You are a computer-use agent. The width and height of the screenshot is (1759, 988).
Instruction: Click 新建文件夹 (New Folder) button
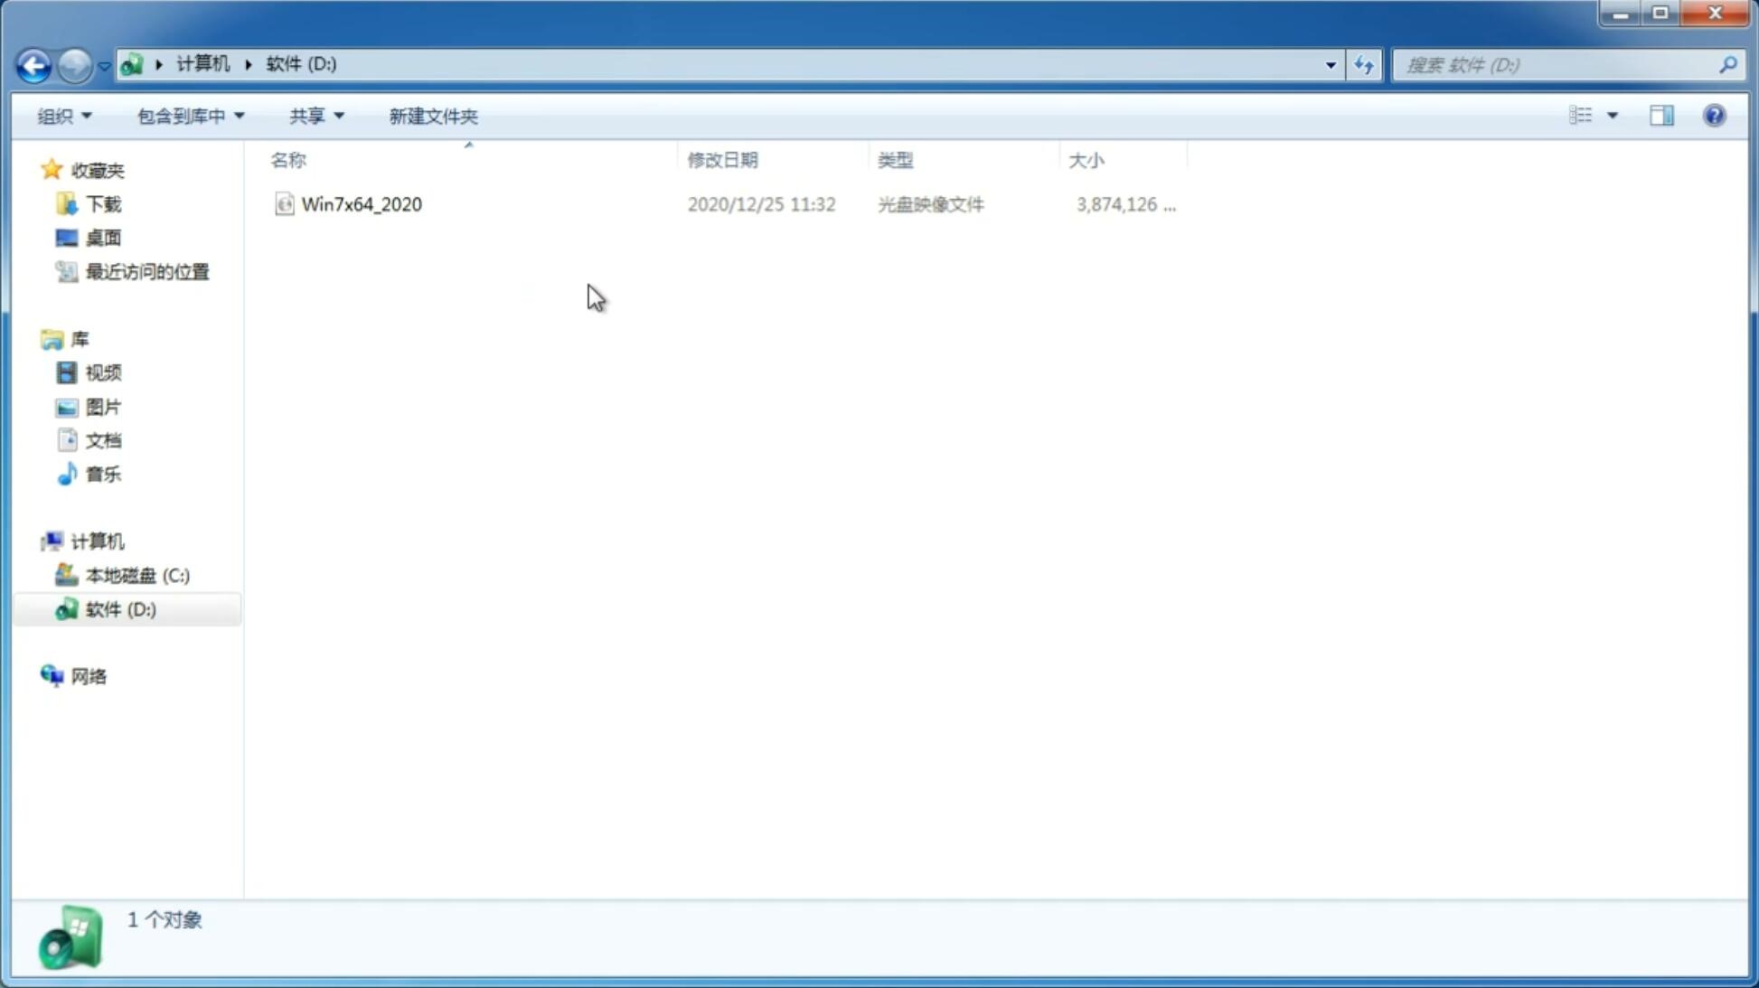[432, 115]
